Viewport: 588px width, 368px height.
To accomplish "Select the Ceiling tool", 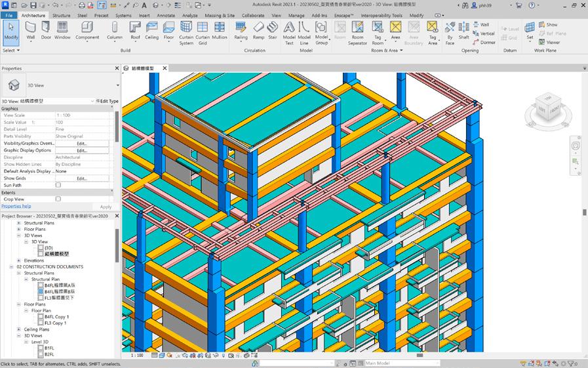I will (151, 31).
